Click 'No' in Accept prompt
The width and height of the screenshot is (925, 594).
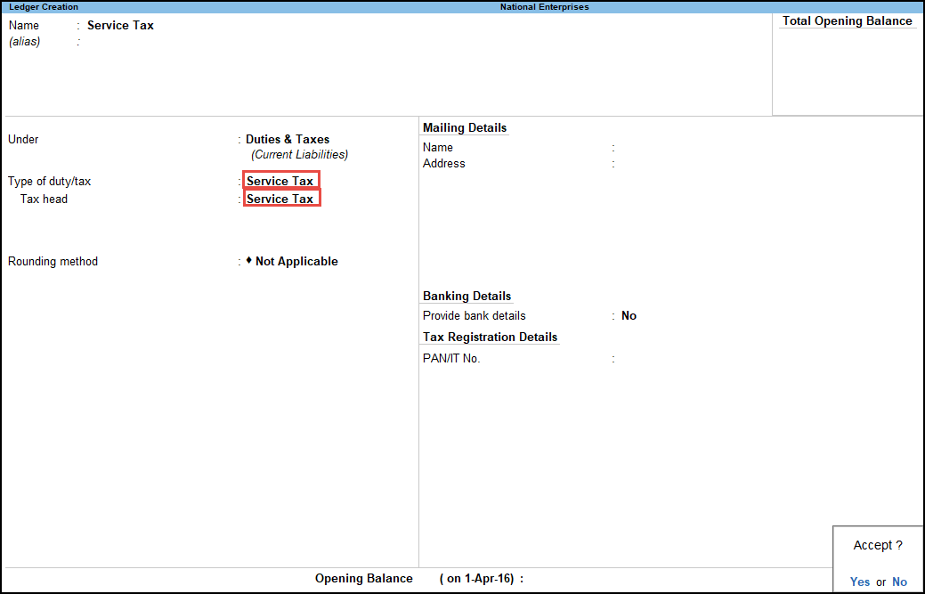[899, 582]
